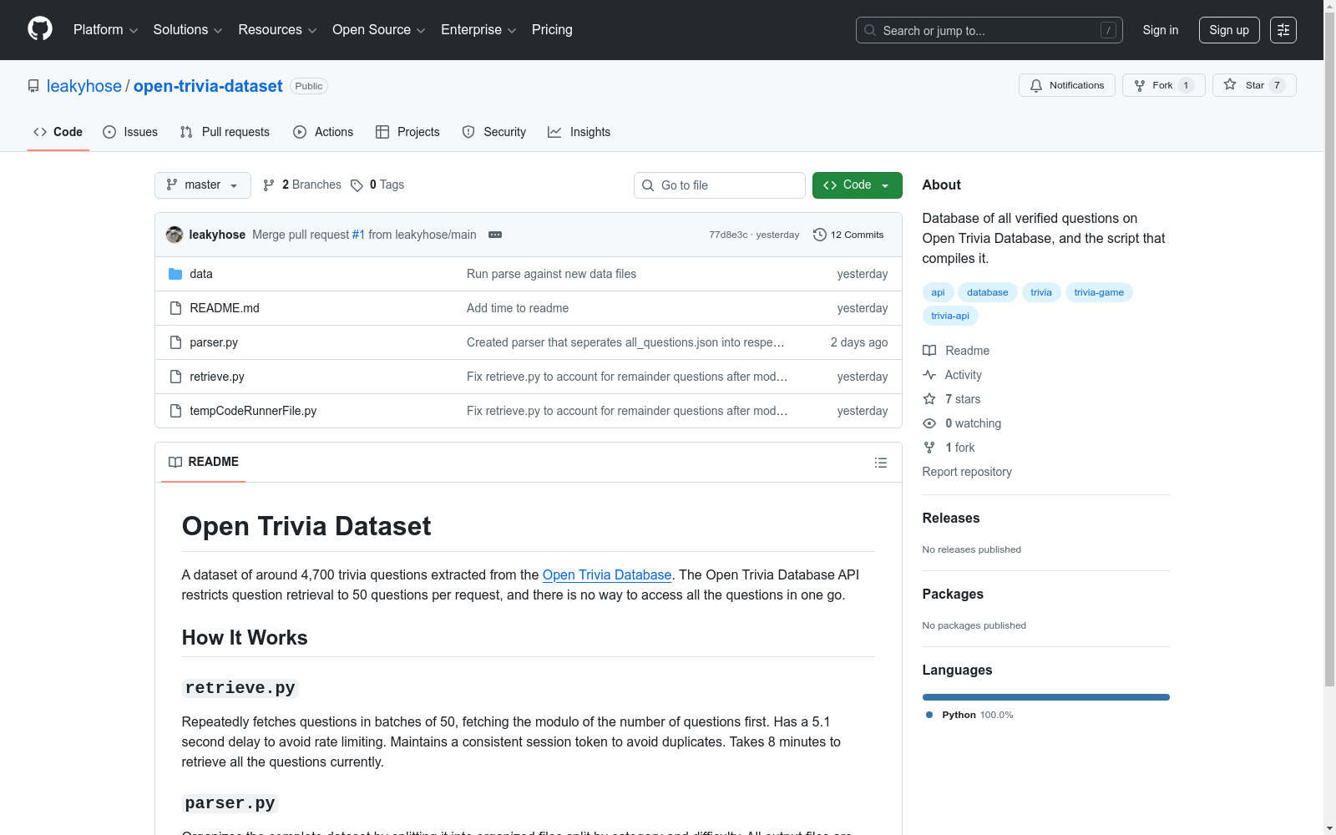Screen dimensions: 1336x835
Task: Click the data folder icon
Action: tap(175, 274)
